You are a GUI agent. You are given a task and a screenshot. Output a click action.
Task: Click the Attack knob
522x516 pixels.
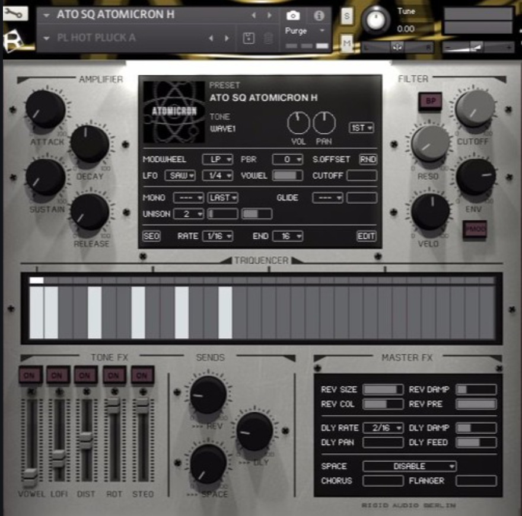pyautogui.click(x=46, y=109)
